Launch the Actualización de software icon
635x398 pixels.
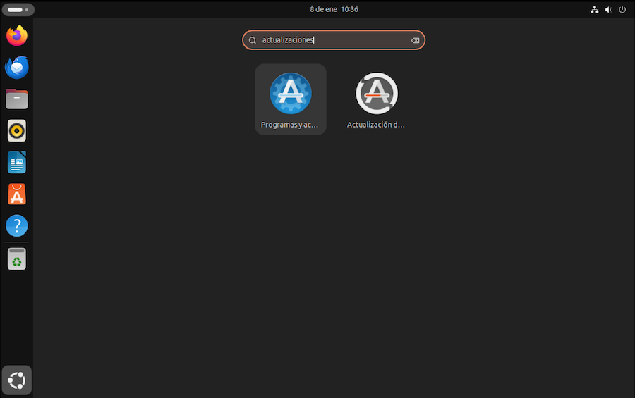(376, 94)
